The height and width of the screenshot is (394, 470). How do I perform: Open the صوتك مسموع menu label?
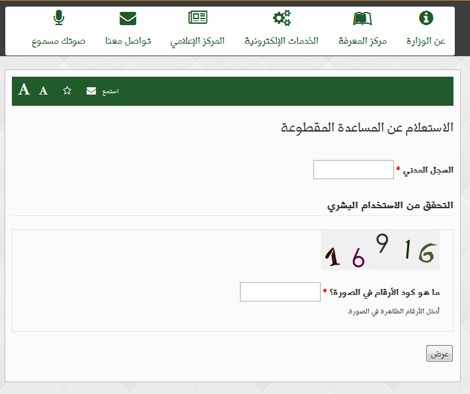click(58, 42)
